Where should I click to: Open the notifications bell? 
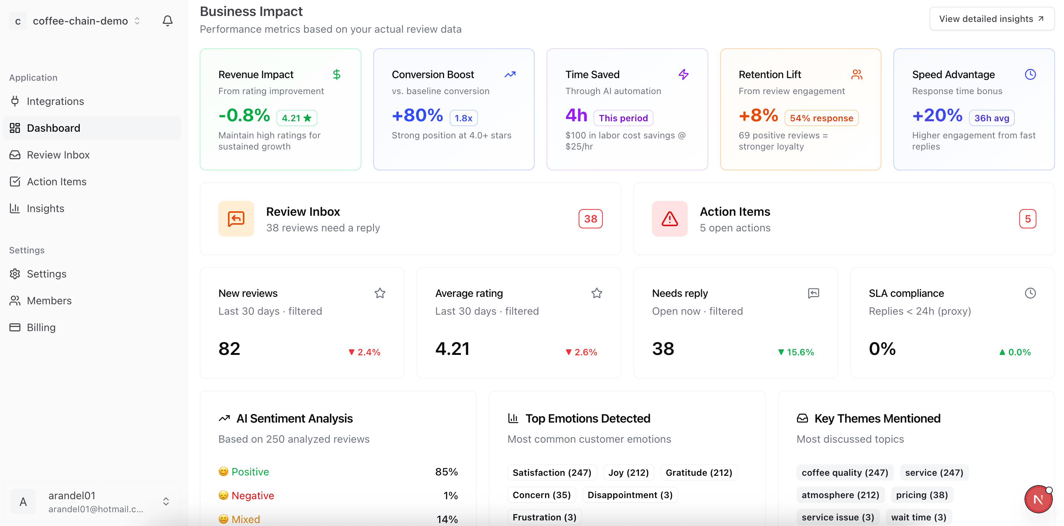pos(167,20)
